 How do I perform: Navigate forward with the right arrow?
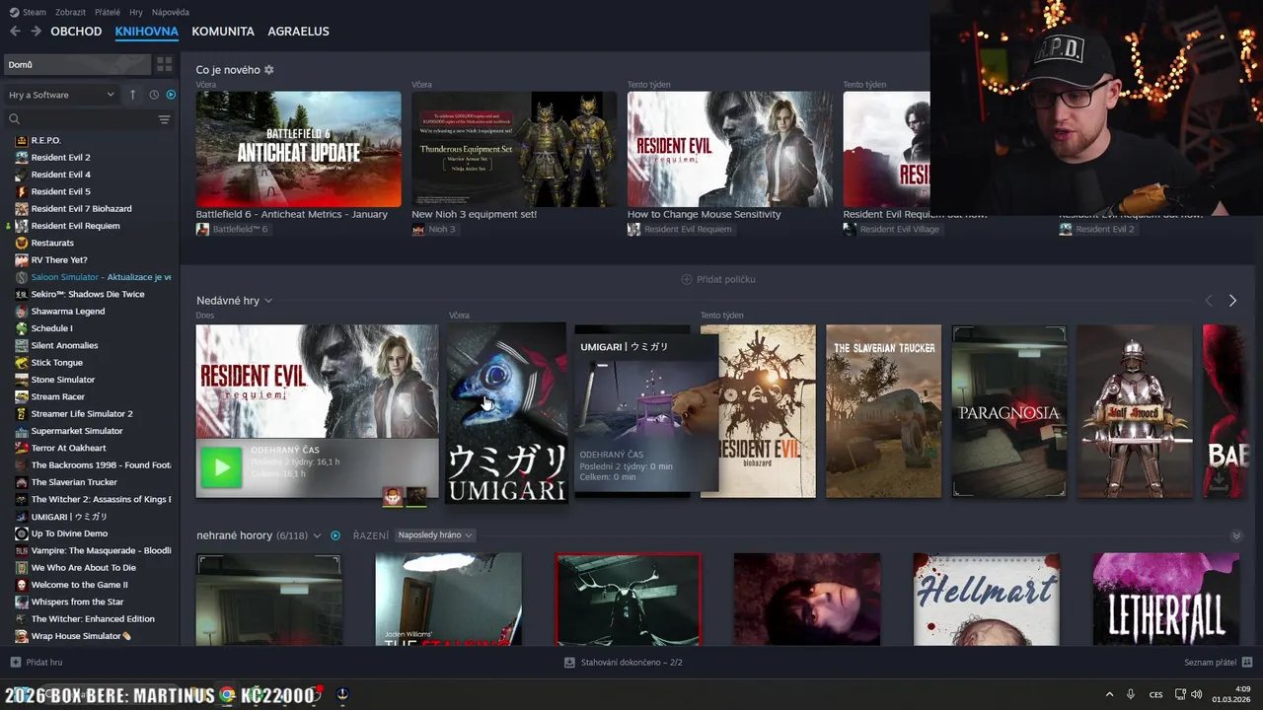click(x=36, y=31)
